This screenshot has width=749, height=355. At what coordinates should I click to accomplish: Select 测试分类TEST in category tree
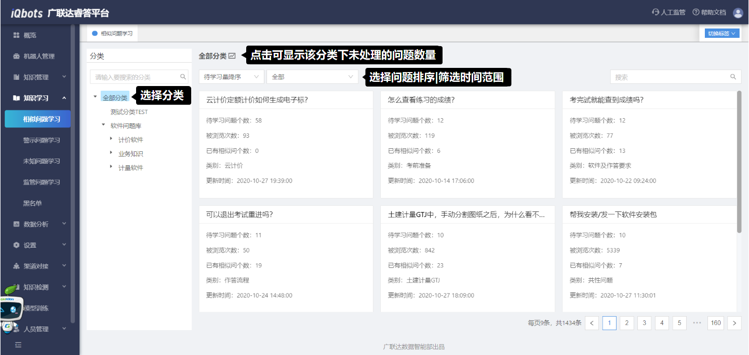coord(129,112)
